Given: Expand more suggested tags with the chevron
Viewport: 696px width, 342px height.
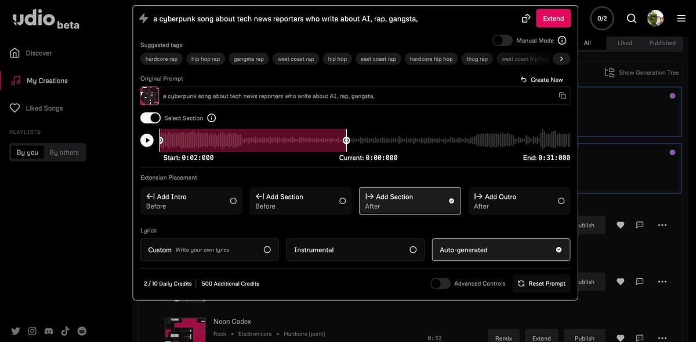Looking at the screenshot, I should coord(560,59).
